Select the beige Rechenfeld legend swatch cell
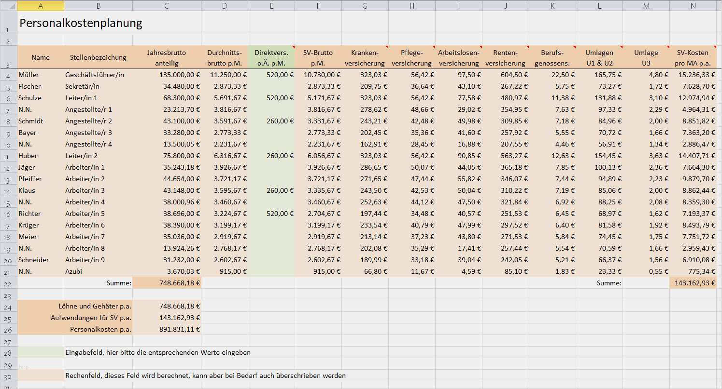722x389 pixels. pyautogui.click(x=41, y=376)
